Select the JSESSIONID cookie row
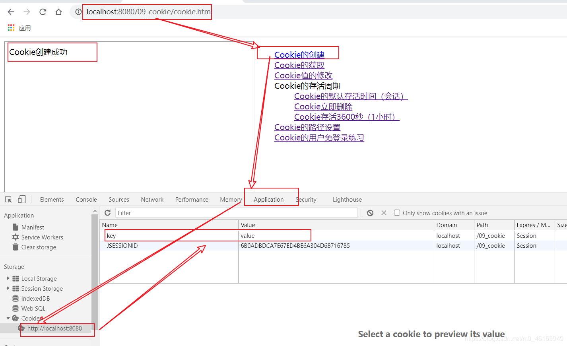The width and height of the screenshot is (567, 346). click(x=333, y=245)
